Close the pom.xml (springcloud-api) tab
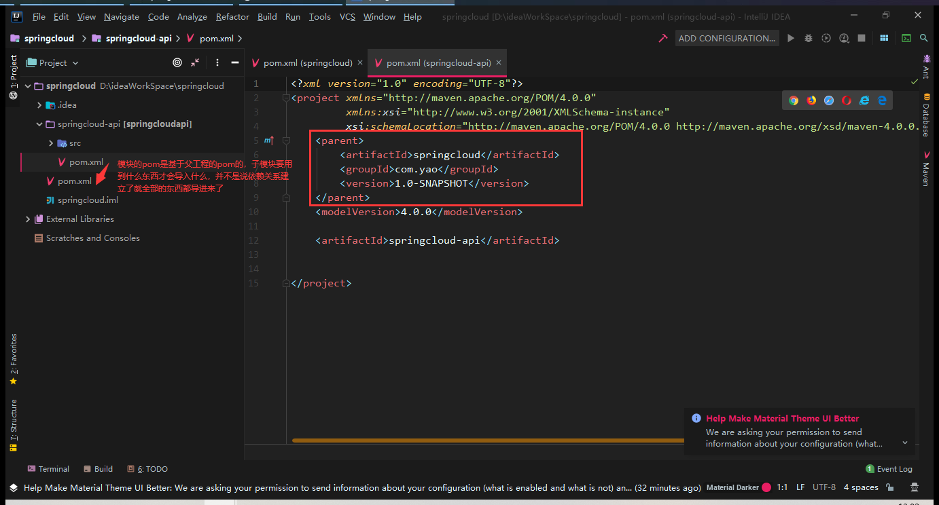This screenshot has height=505, width=939. point(499,62)
